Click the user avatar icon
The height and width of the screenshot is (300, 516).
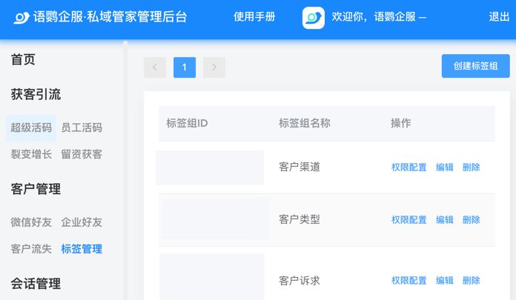[314, 17]
